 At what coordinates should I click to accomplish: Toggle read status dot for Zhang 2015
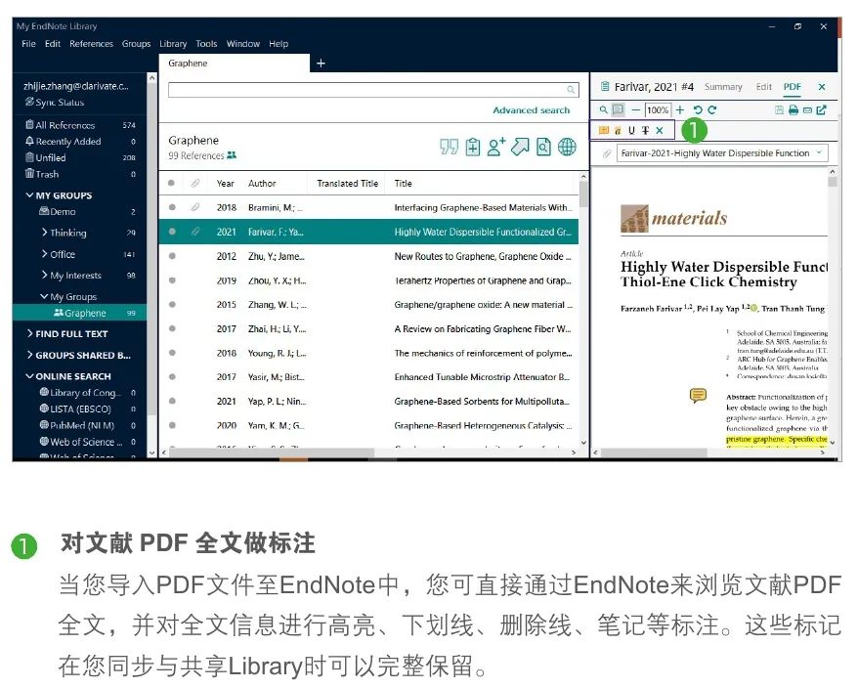coord(172,304)
